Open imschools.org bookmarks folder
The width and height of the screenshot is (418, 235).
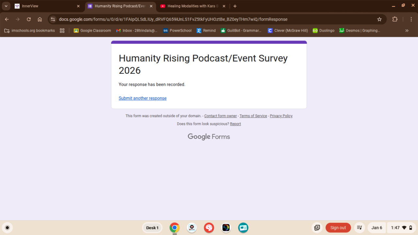29,31
